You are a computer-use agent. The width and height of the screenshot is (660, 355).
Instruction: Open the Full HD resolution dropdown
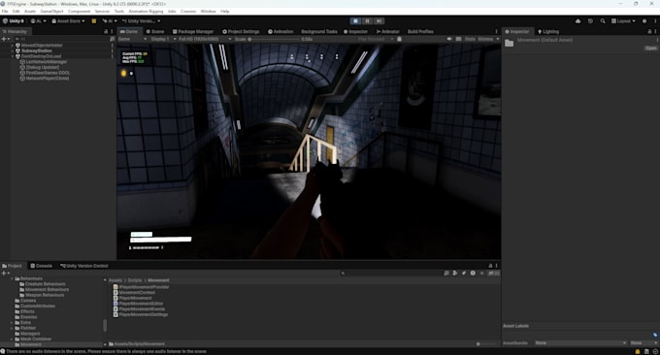point(205,39)
